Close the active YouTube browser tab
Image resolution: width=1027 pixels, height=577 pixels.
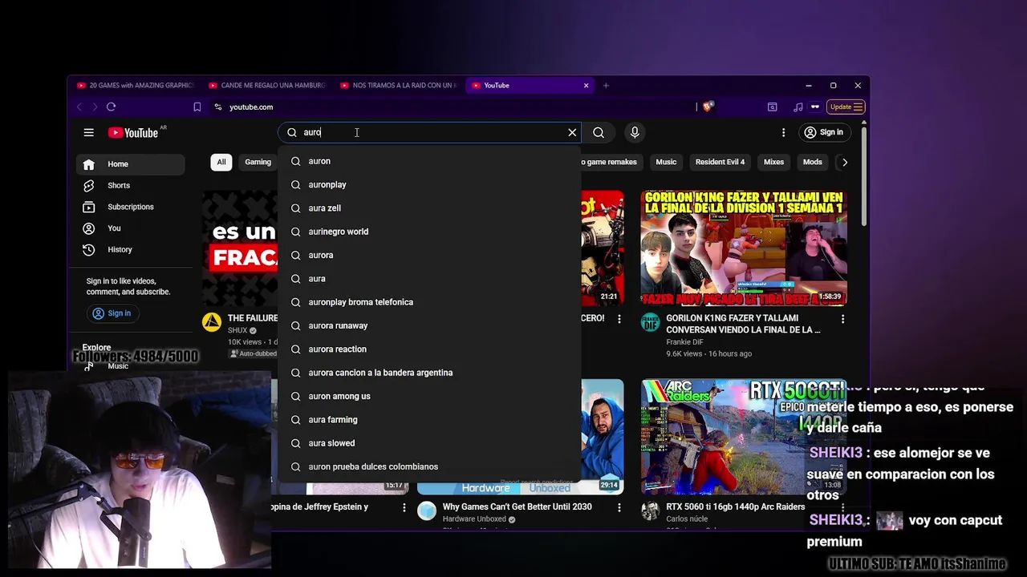[x=586, y=85]
